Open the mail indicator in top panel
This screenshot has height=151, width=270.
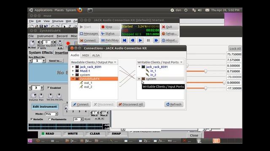tap(207, 10)
